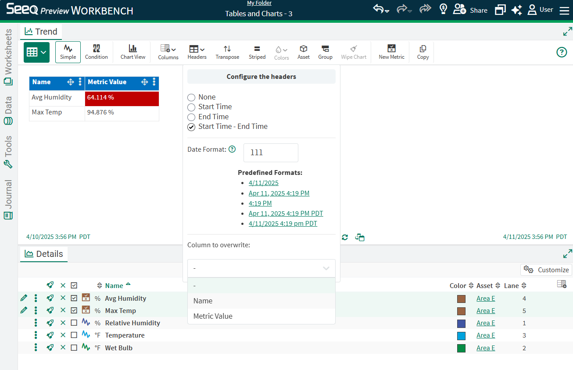Click the Date Format input field
The width and height of the screenshot is (573, 370).
(271, 153)
